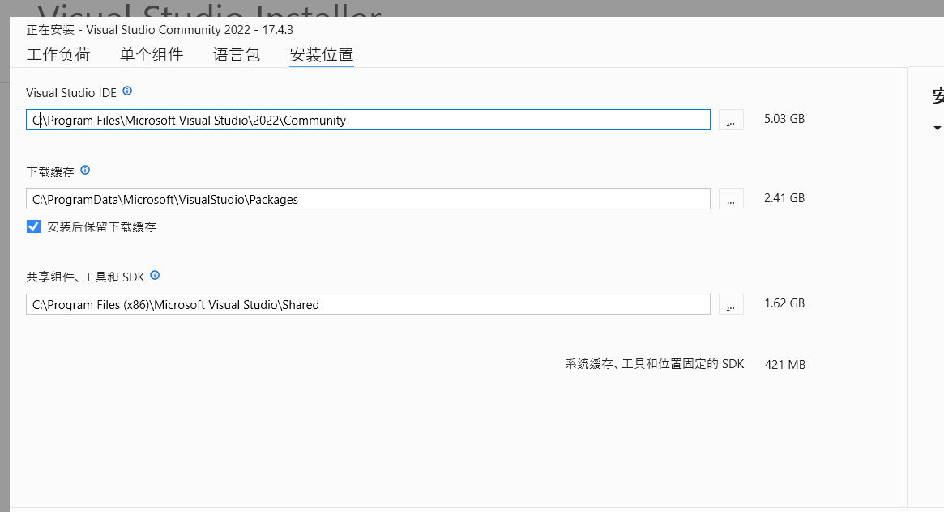
Task: Select the 5.03 GB size value
Action: pyautogui.click(x=784, y=119)
